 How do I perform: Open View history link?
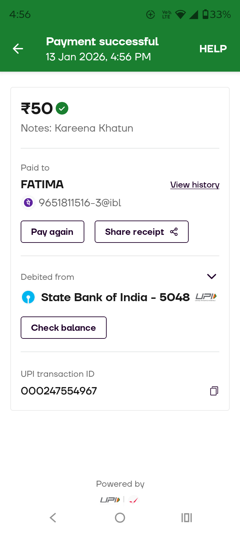(x=195, y=185)
